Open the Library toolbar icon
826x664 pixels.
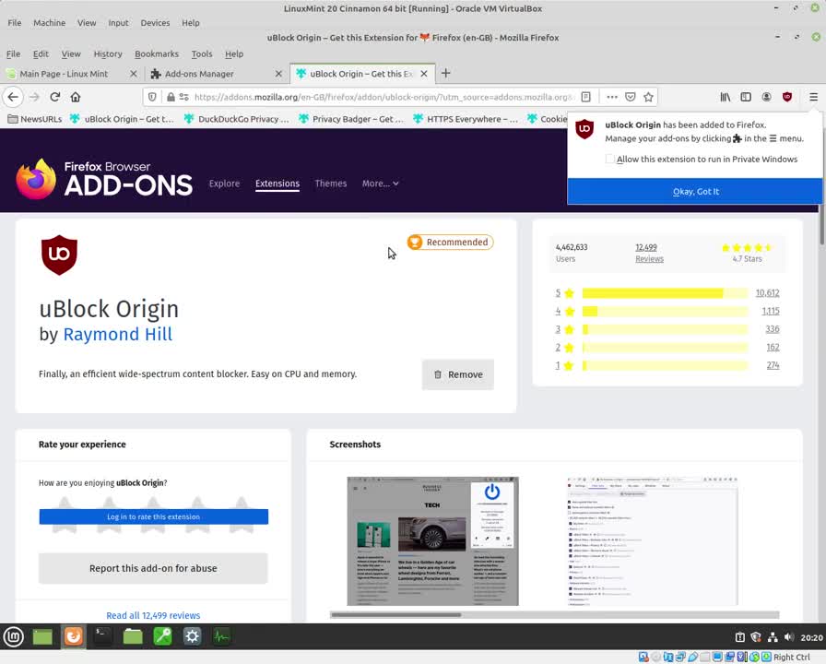(x=726, y=97)
